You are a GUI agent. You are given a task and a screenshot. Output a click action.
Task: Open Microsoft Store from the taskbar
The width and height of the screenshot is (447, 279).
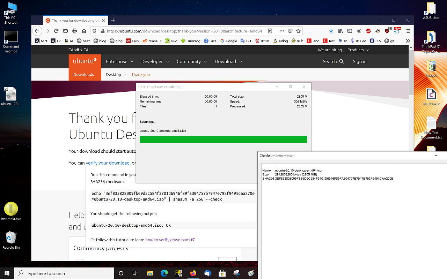pyautogui.click(x=222, y=273)
